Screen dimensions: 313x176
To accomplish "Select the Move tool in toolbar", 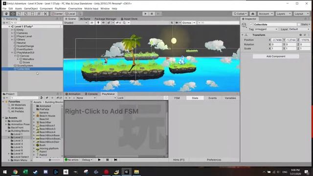I will [x=13, y=14].
